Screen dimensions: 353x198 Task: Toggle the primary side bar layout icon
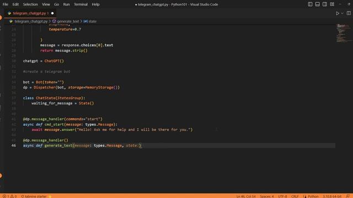click(310, 4)
